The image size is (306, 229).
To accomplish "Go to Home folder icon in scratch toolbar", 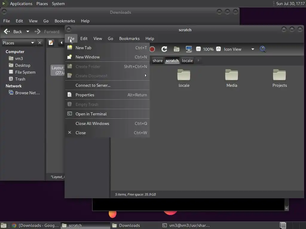I will tap(176, 49).
